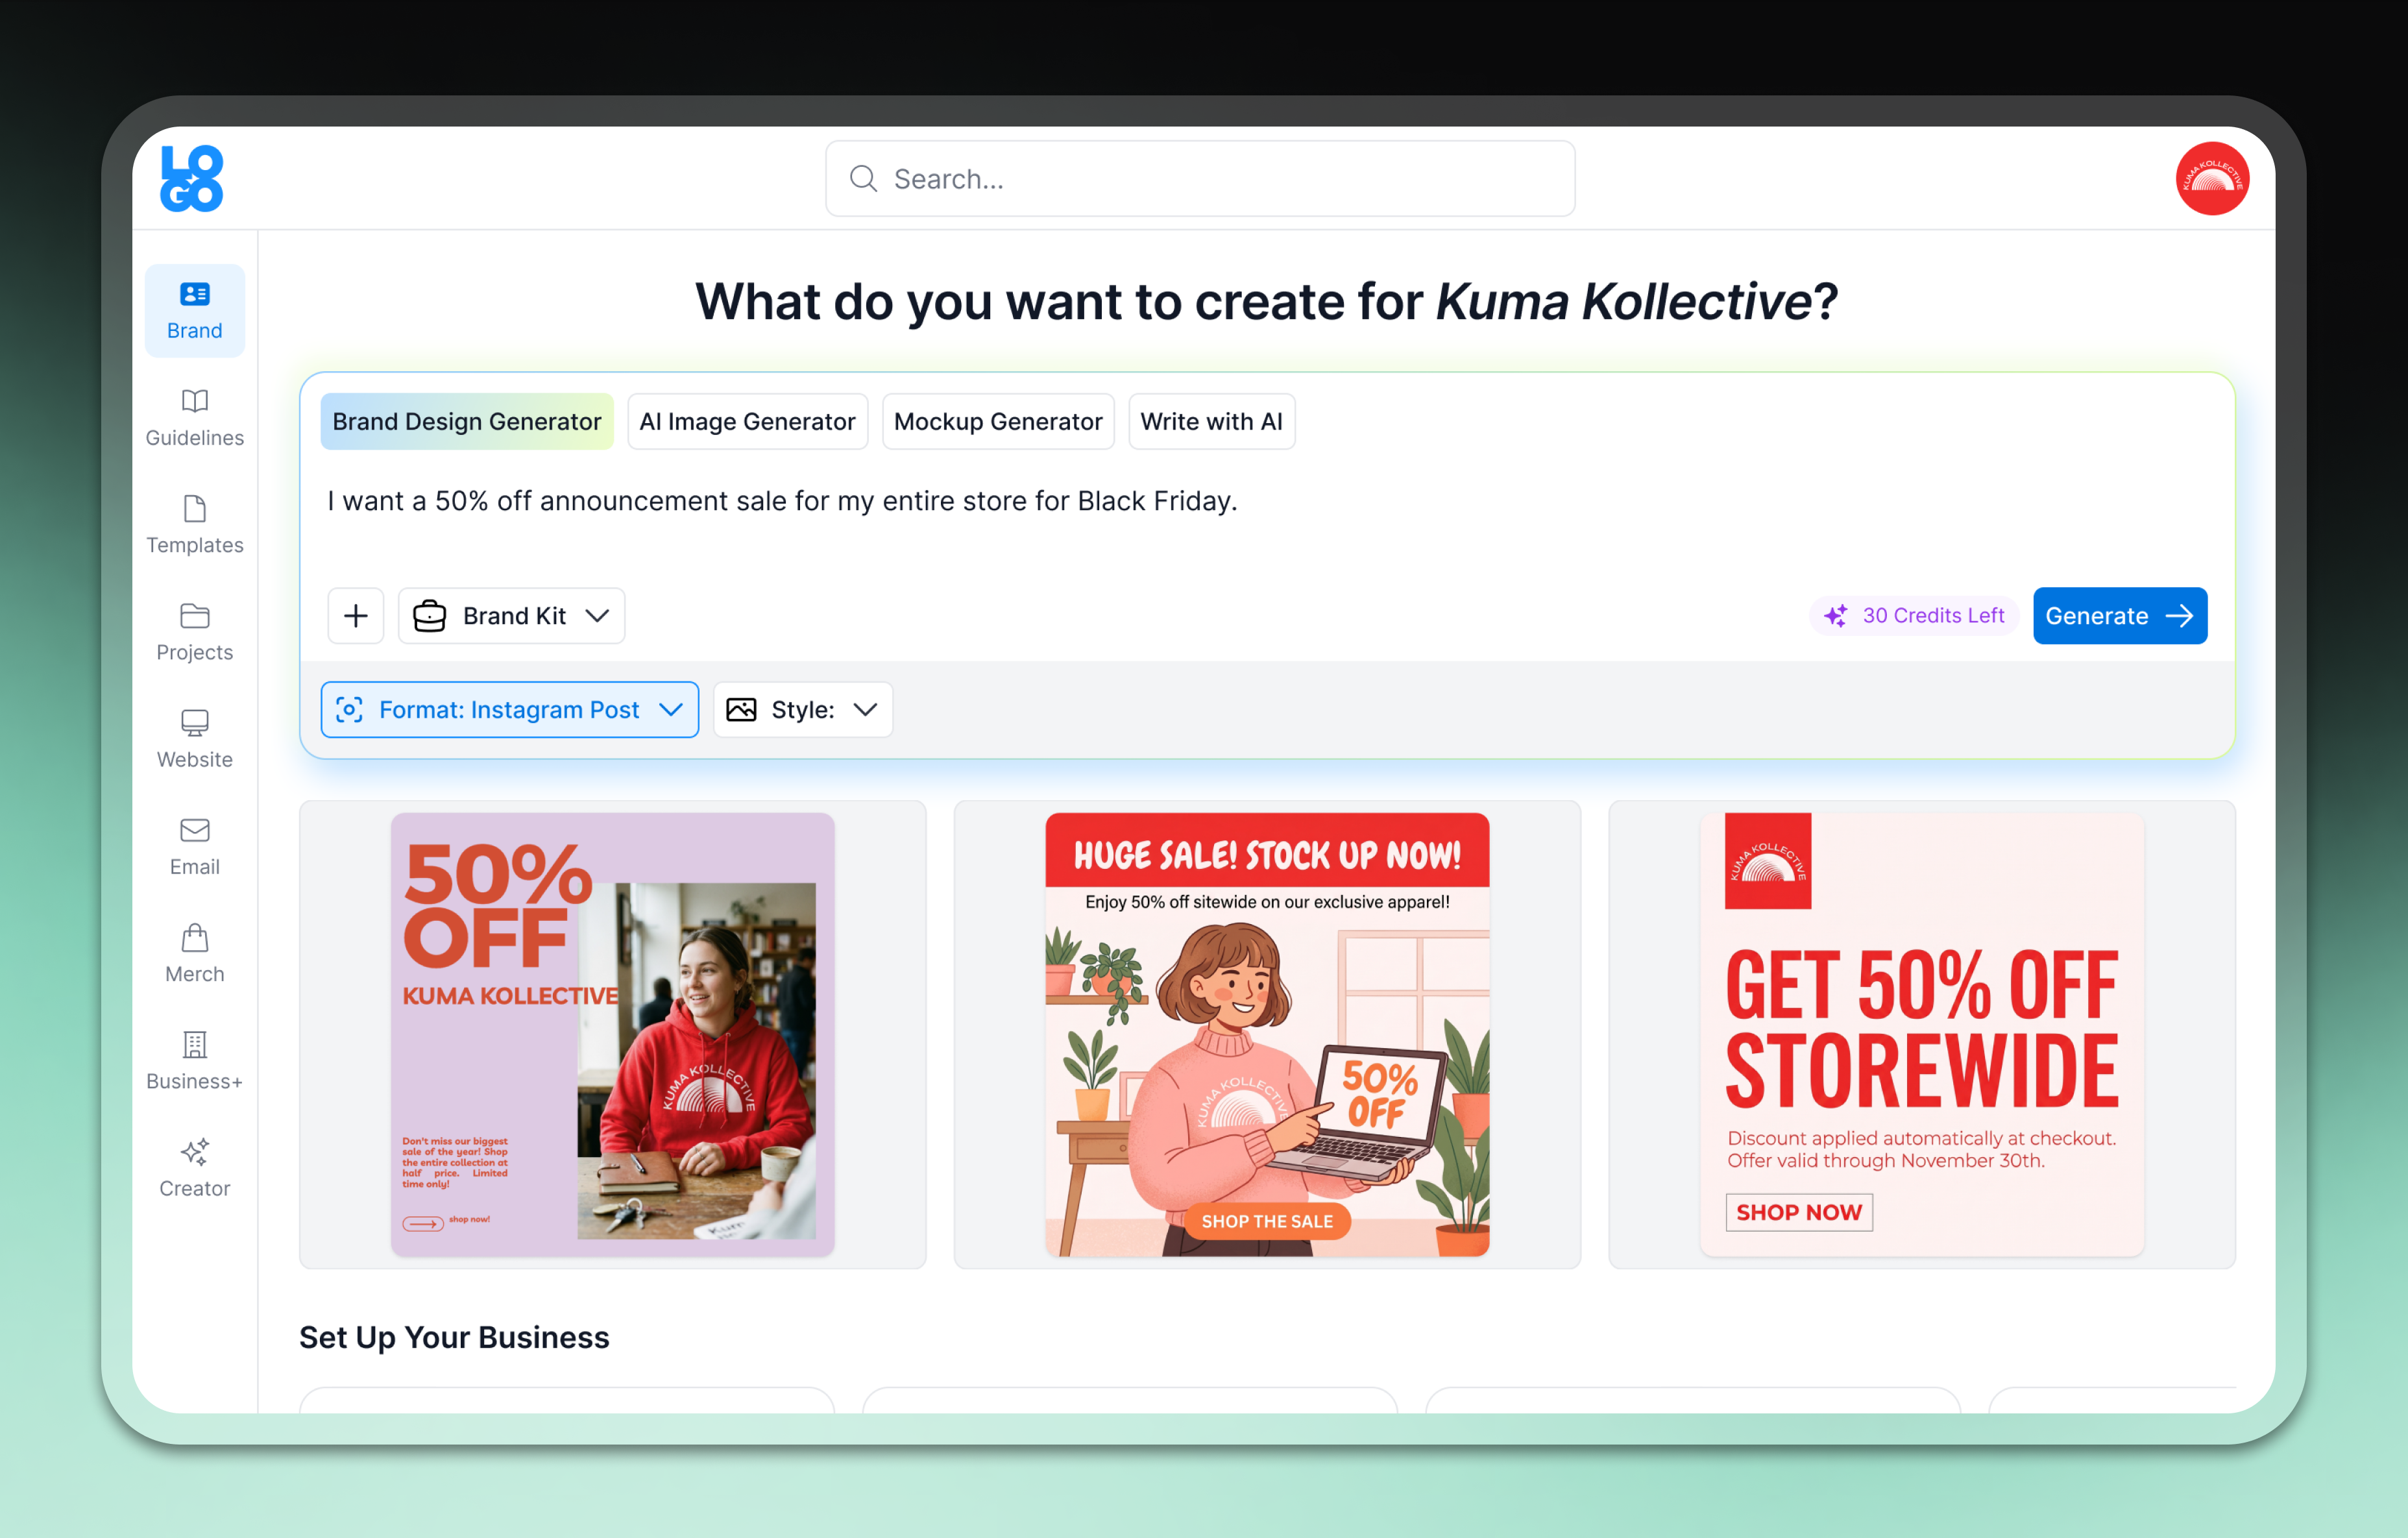The image size is (2408, 1538).
Task: Click the Business+ sidebar label
Action: click(195, 1081)
